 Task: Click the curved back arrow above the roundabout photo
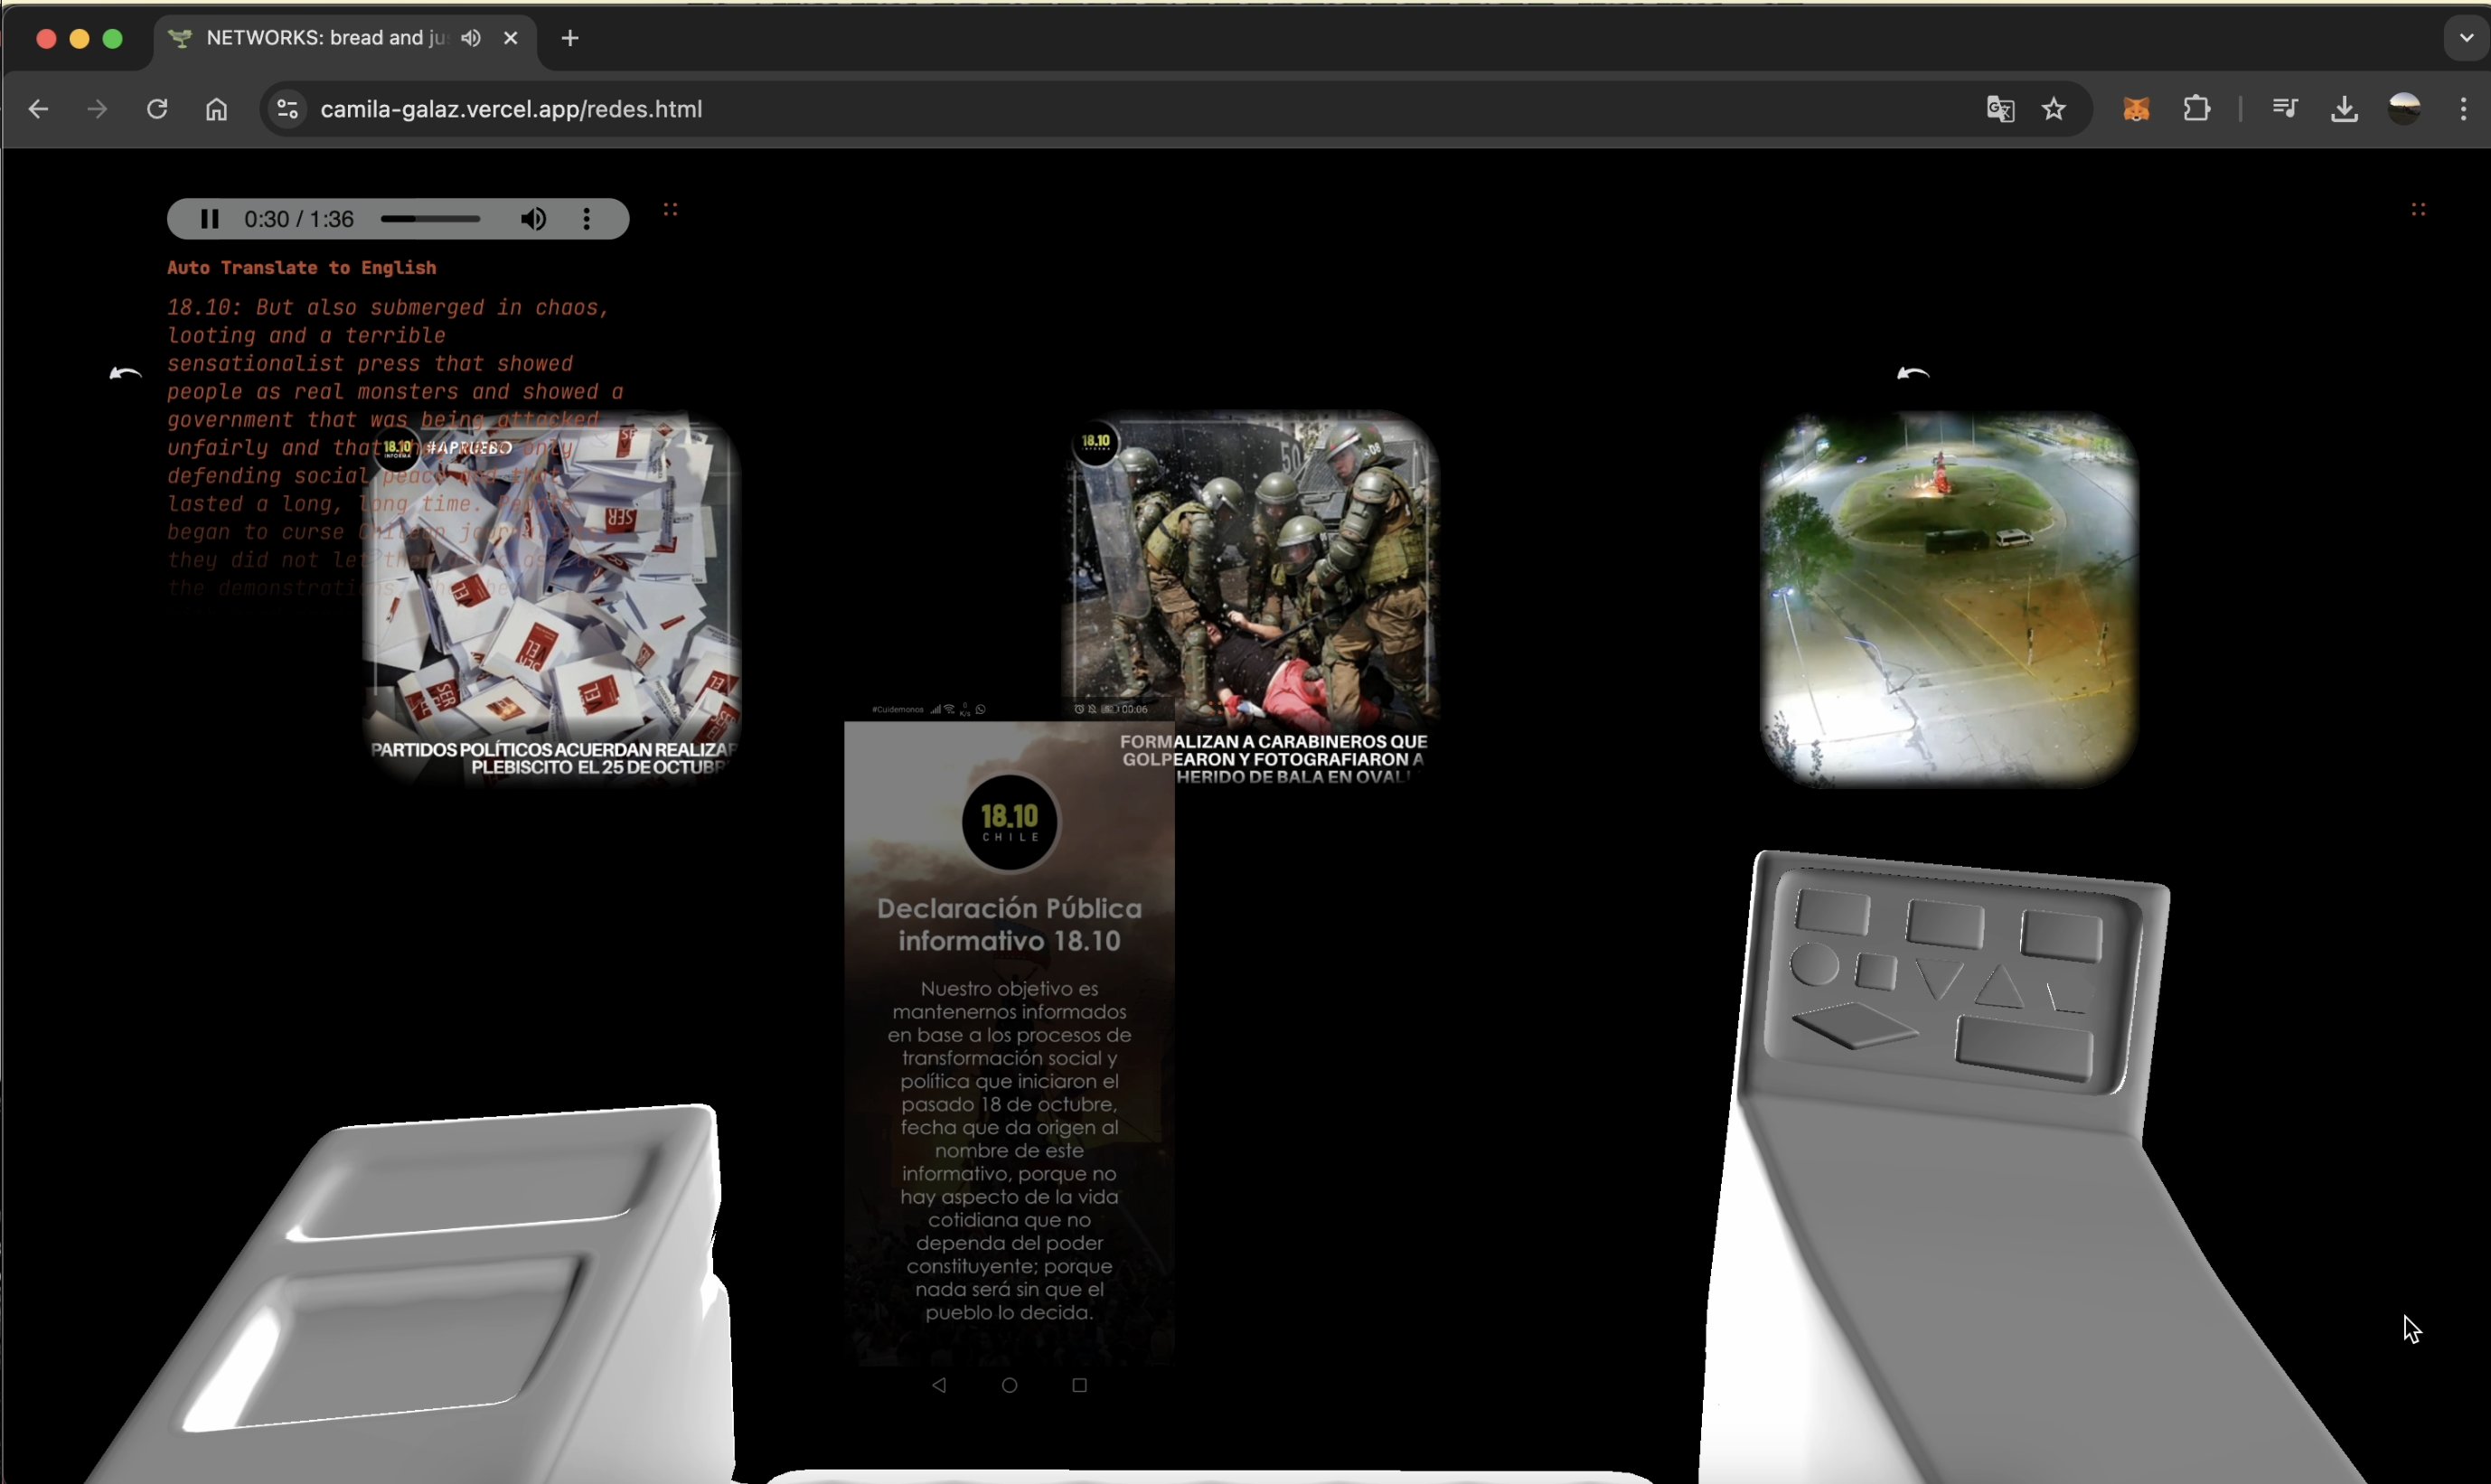(x=1913, y=374)
